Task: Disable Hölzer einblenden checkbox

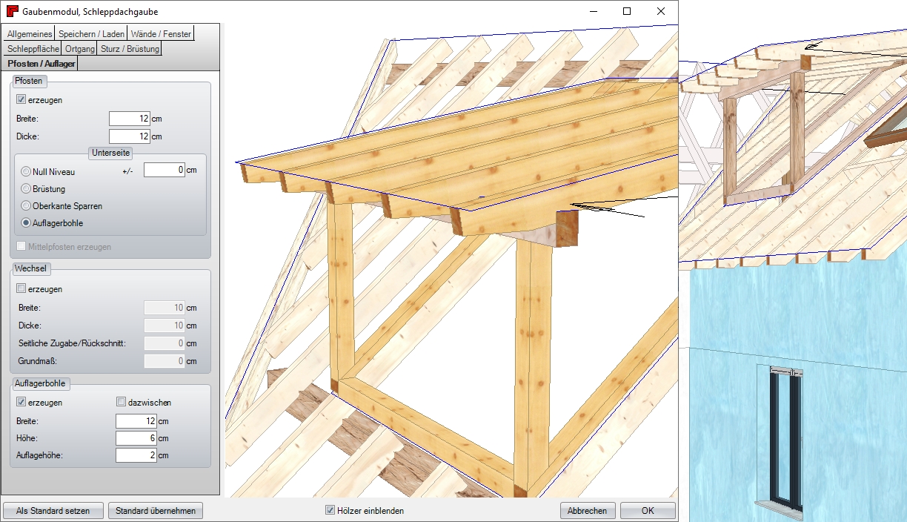Action: tap(330, 511)
